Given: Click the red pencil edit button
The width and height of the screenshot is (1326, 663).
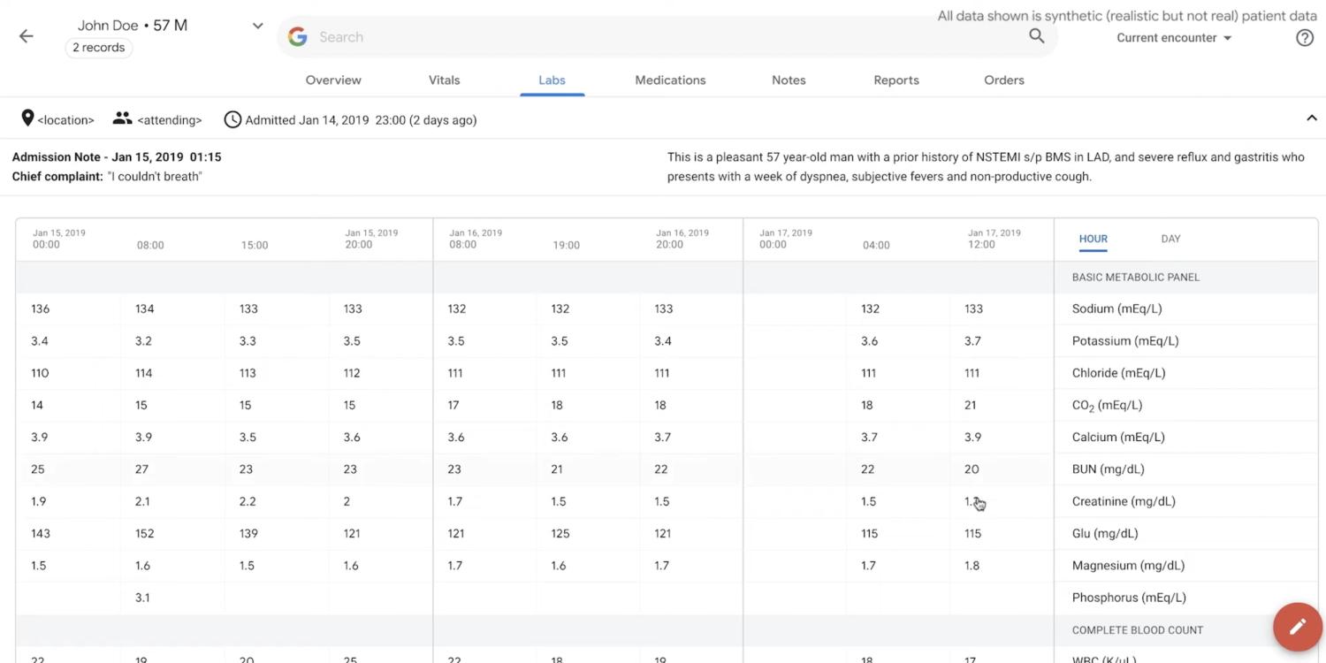Looking at the screenshot, I should tap(1297, 627).
